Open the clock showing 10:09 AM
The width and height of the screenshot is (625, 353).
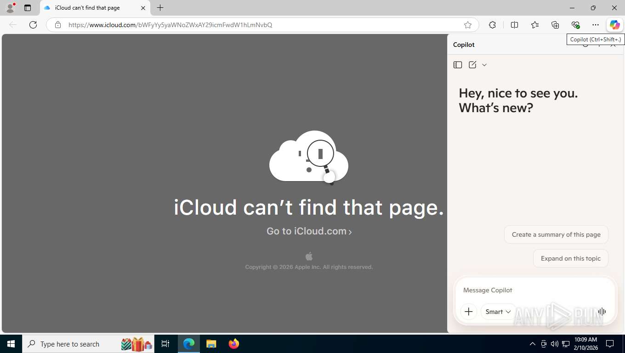pos(585,344)
